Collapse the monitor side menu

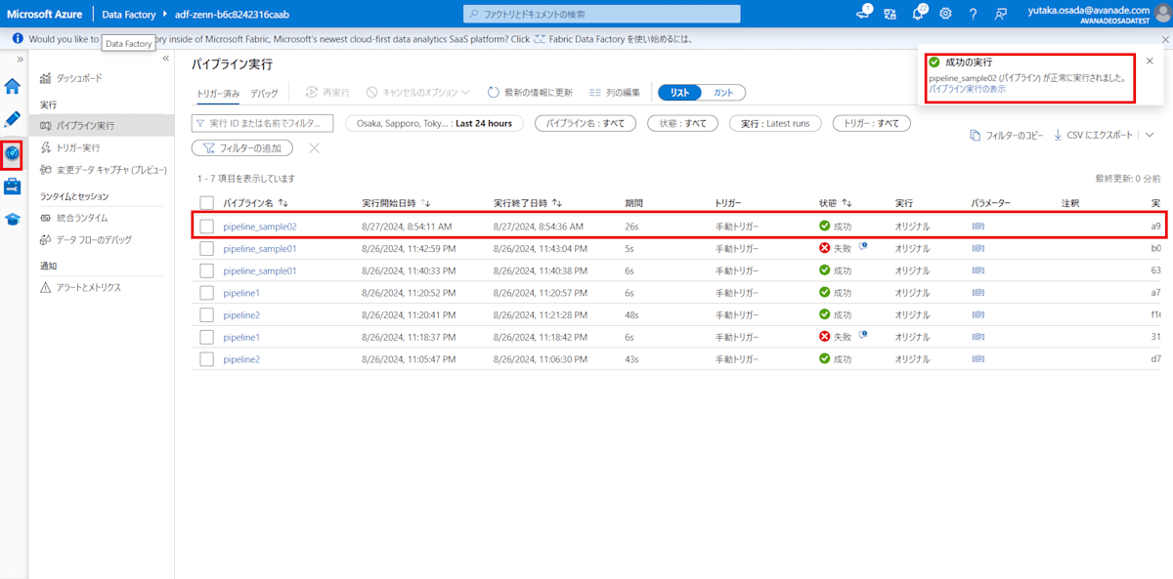(x=165, y=59)
